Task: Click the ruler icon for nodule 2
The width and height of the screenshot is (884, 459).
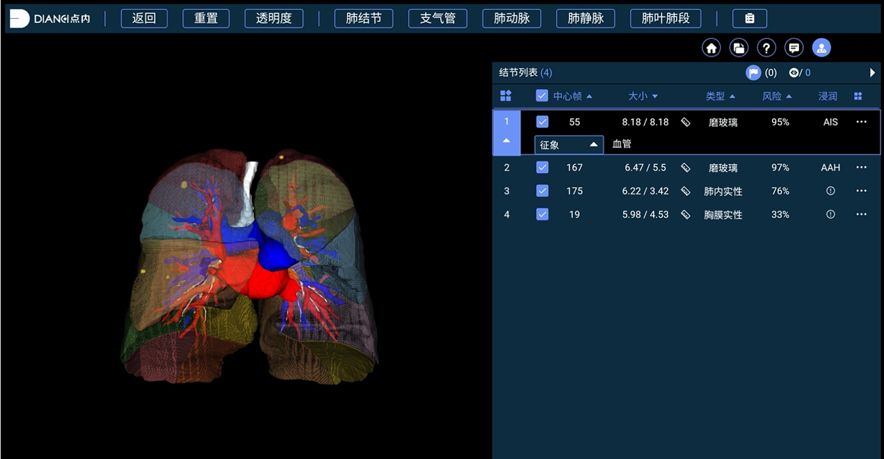Action: point(685,168)
